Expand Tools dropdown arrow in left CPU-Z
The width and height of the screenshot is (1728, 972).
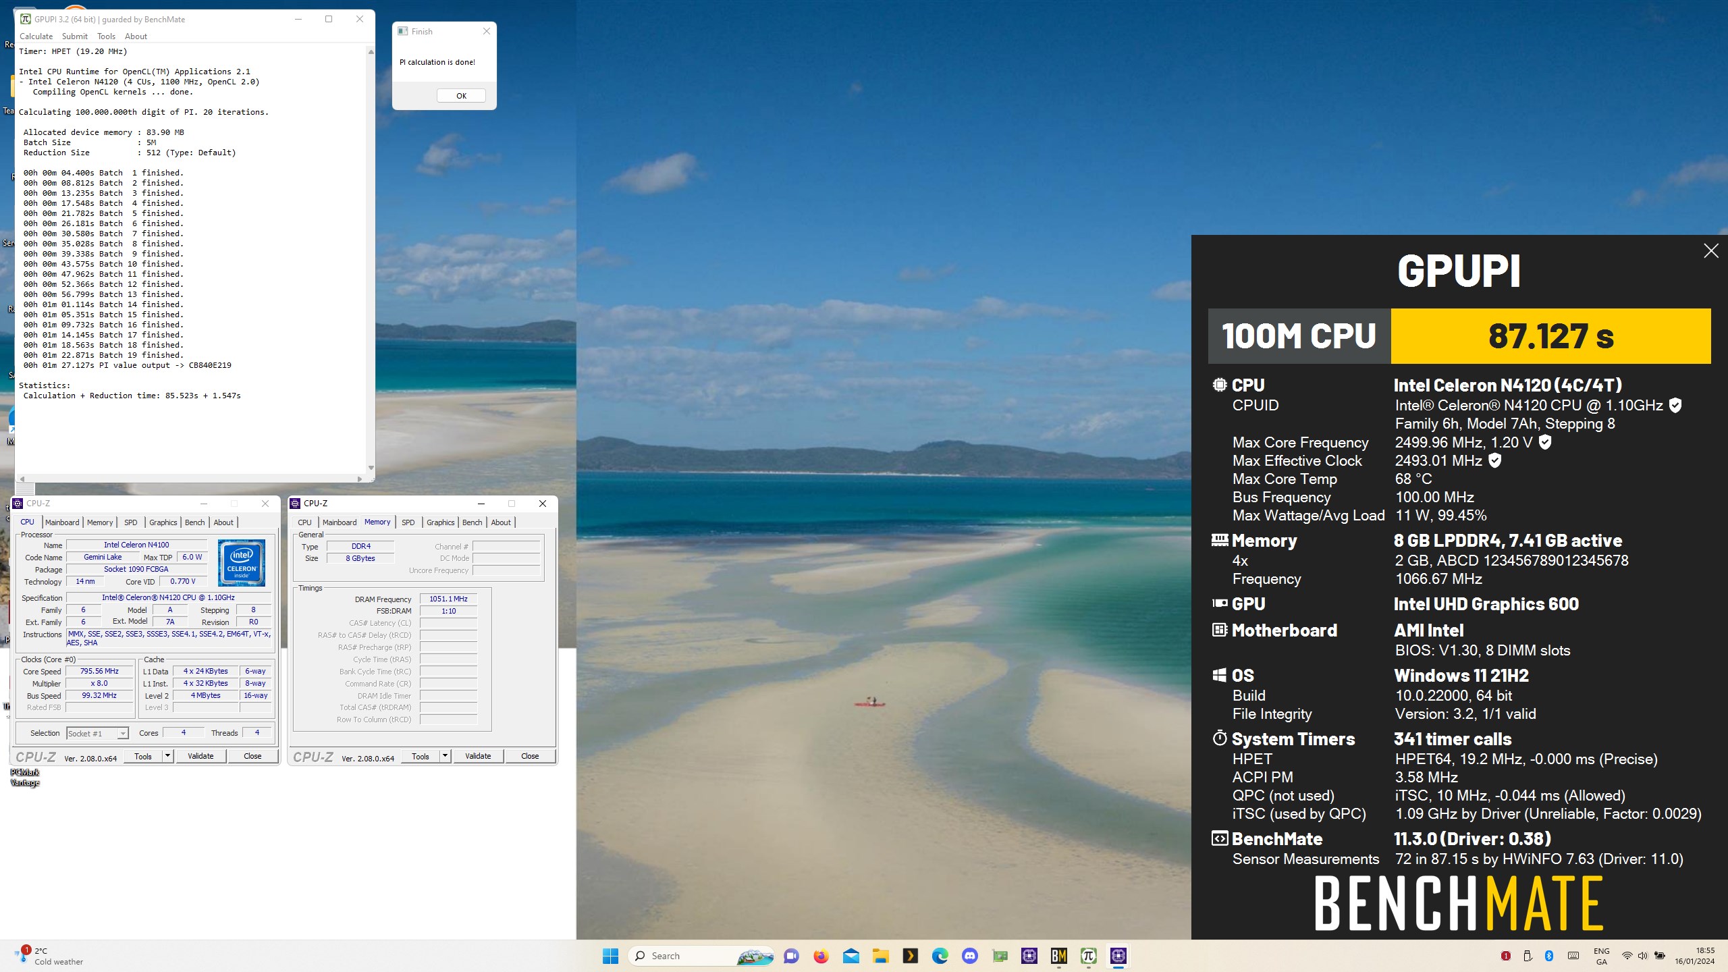(167, 756)
